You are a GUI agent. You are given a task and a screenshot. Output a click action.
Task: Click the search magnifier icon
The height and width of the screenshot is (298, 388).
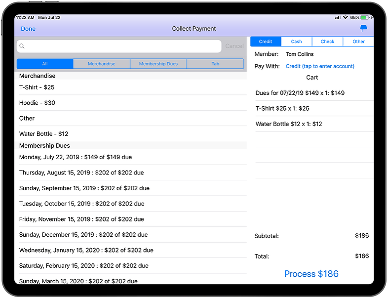coord(22,46)
